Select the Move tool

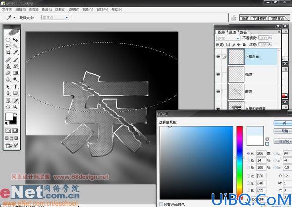15,40
